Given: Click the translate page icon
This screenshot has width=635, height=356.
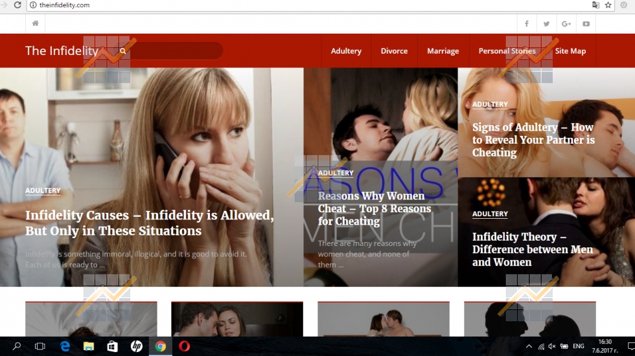Looking at the screenshot, I should pyautogui.click(x=595, y=5).
